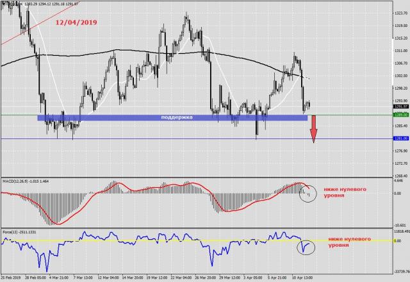This screenshot has height=282, width=410.
Task: Click the 1276.90 price scale value
Action: tap(400, 151)
